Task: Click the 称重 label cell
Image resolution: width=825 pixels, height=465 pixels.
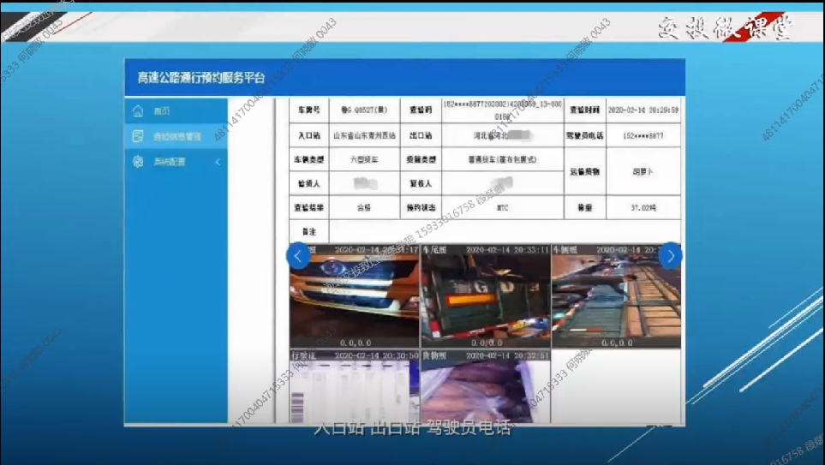Action: click(x=584, y=208)
